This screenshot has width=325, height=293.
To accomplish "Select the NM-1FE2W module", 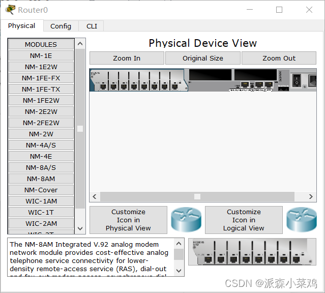I will point(41,100).
